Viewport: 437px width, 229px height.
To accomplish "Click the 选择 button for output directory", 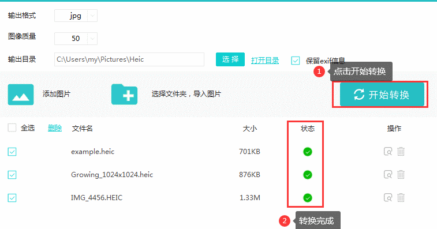I will pos(230,59).
